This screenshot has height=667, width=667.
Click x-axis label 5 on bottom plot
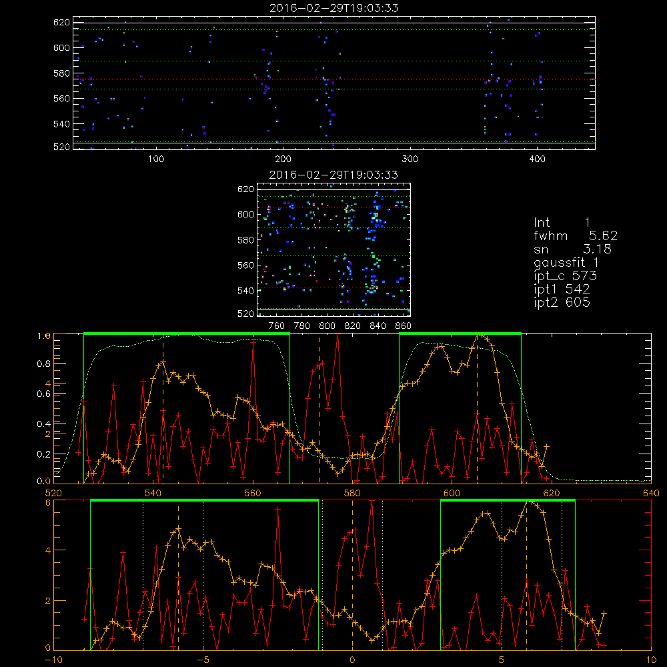tap(502, 660)
